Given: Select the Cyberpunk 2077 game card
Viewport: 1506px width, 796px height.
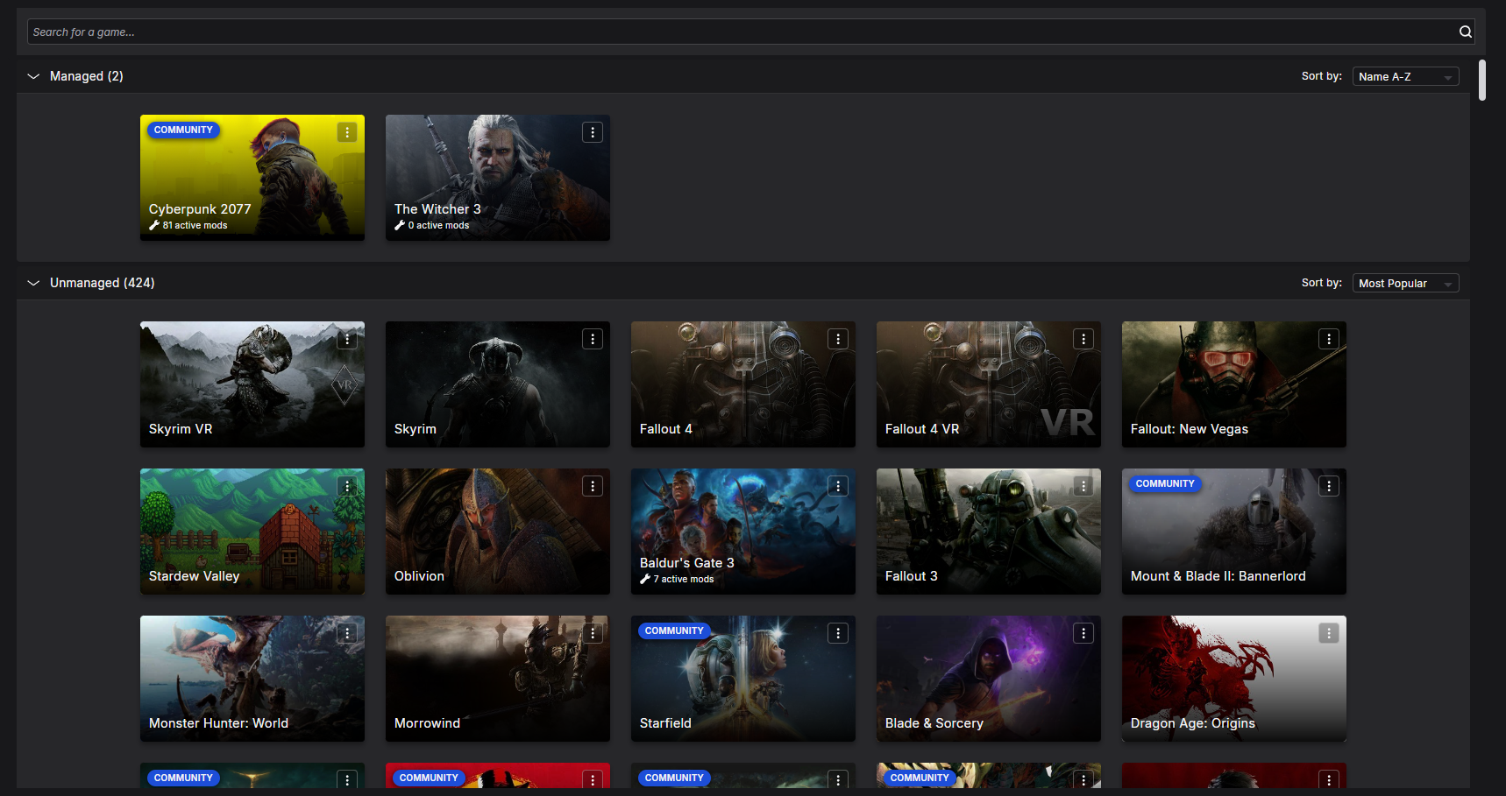Looking at the screenshot, I should pos(252,178).
